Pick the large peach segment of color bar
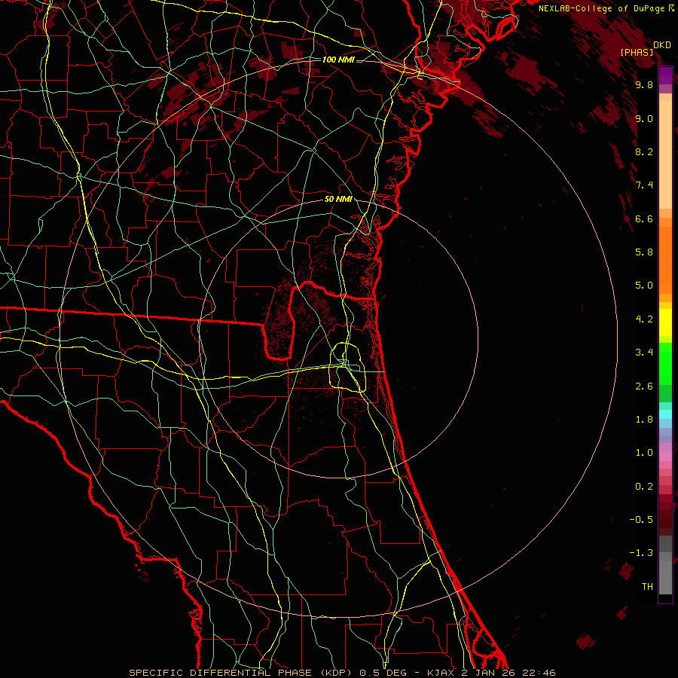Screen dimensions: 678x678 click(x=665, y=156)
